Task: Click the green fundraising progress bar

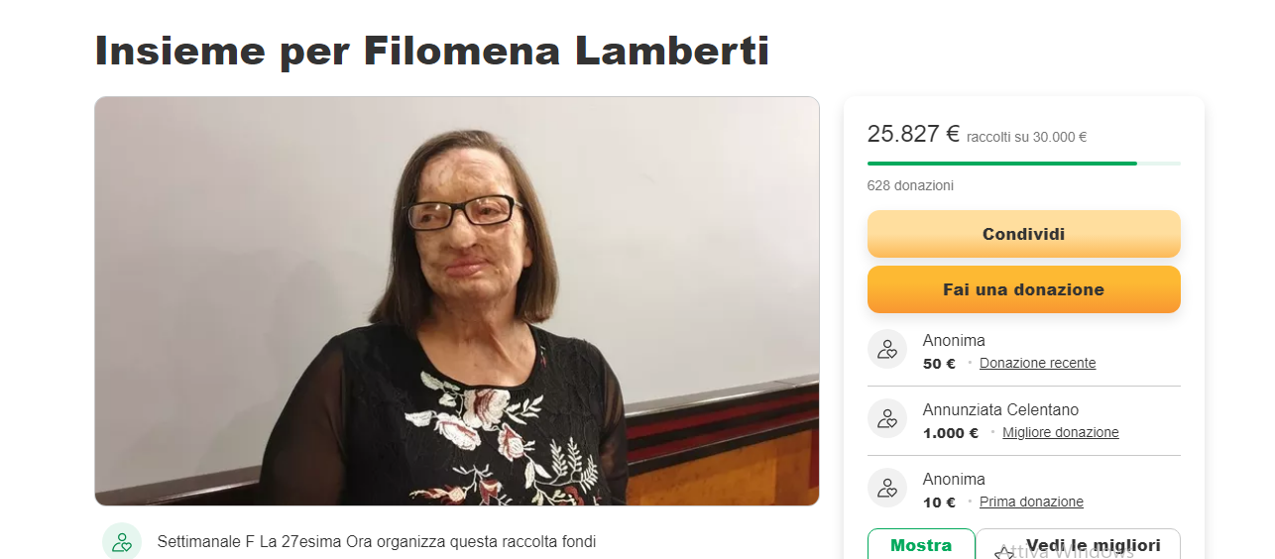Action: pyautogui.click(x=1023, y=163)
